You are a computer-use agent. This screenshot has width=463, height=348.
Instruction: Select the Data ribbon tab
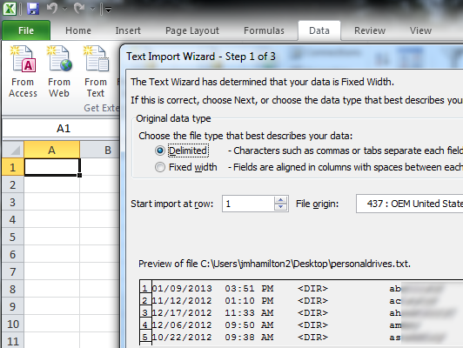(319, 30)
